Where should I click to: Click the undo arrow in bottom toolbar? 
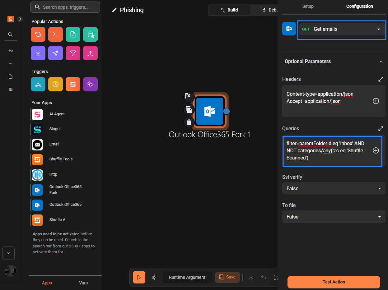pyautogui.click(x=264, y=277)
